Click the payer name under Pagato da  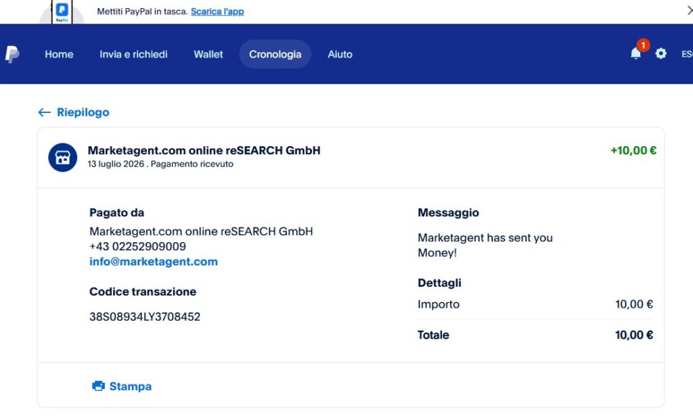[201, 231]
